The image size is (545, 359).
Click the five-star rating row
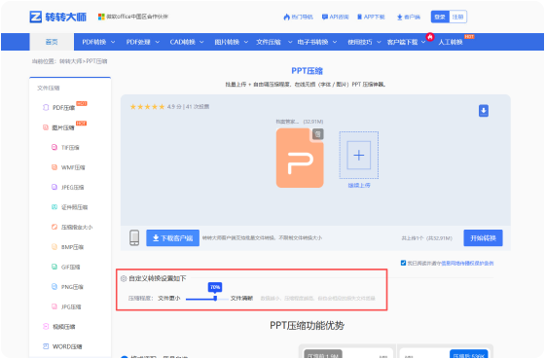(x=147, y=107)
